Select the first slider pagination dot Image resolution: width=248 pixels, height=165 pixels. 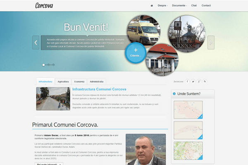44,65
